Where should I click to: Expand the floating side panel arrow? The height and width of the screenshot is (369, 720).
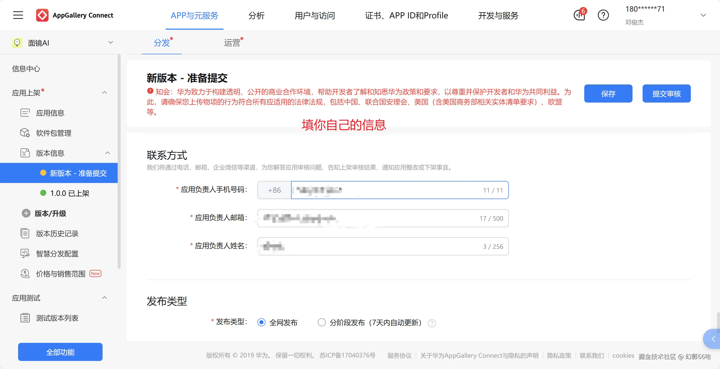point(713,339)
